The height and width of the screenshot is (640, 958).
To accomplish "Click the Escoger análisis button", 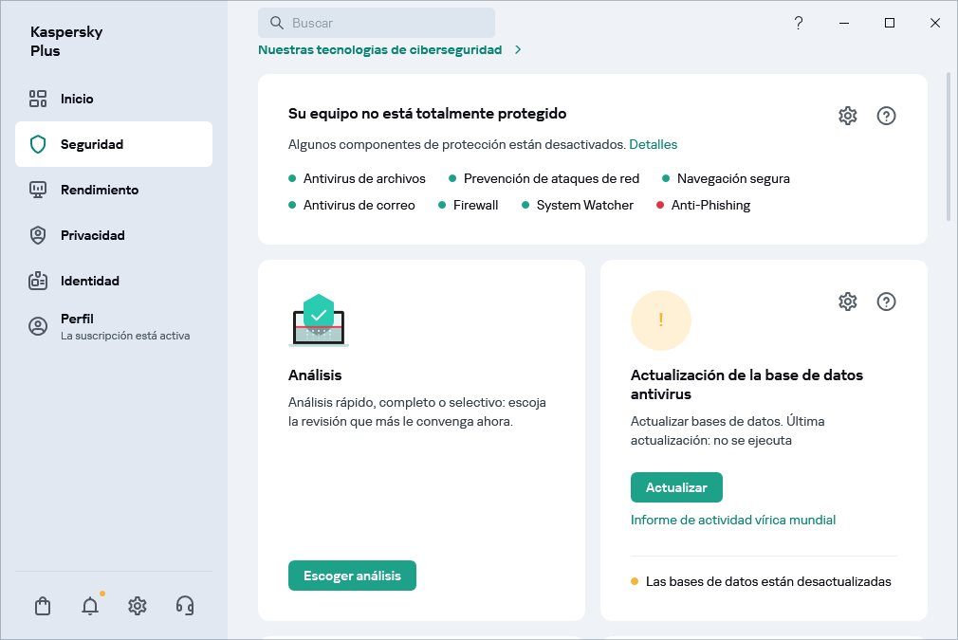I will 352,575.
